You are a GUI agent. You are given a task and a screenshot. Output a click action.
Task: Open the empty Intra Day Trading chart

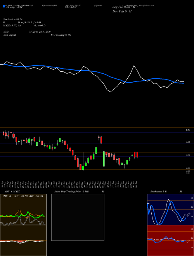point(78,217)
